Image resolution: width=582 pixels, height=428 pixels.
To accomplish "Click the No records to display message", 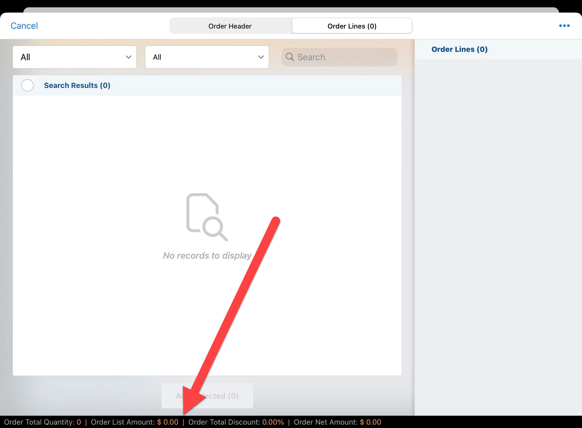I will [207, 255].
